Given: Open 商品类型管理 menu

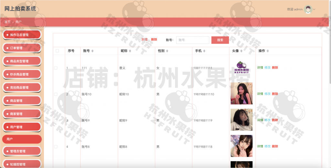Looking at the screenshot, I should tap(22, 61).
